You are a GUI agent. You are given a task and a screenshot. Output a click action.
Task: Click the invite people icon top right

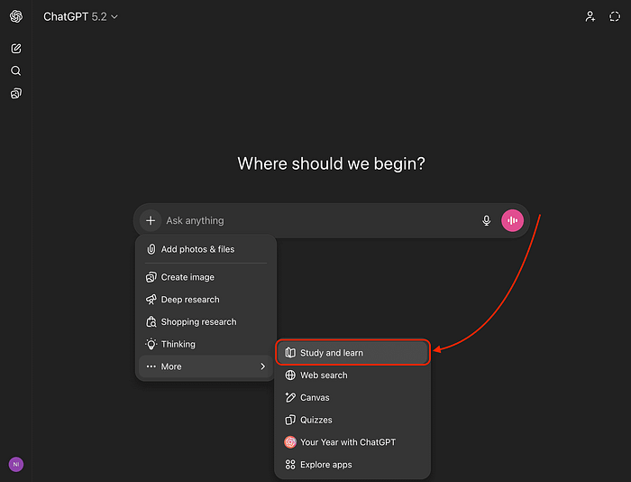pyautogui.click(x=590, y=16)
